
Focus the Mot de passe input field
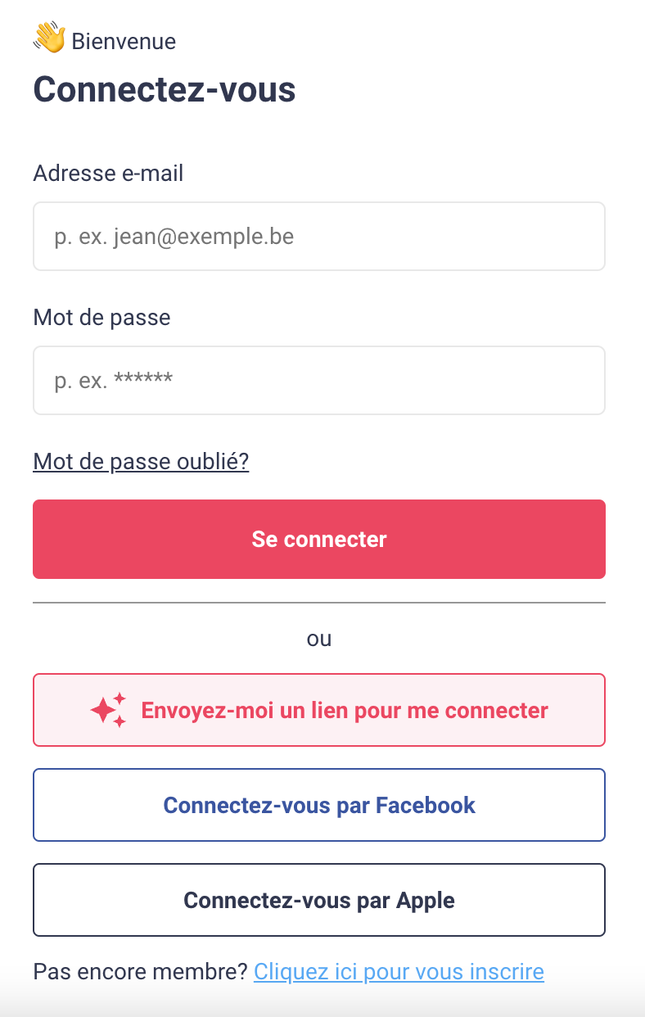click(319, 381)
